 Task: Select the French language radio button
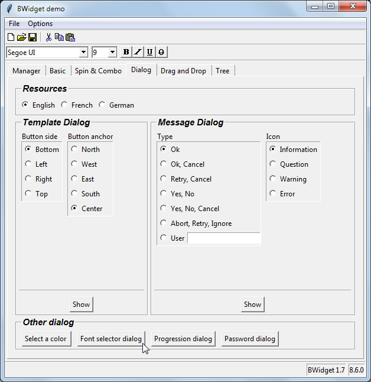click(64, 105)
